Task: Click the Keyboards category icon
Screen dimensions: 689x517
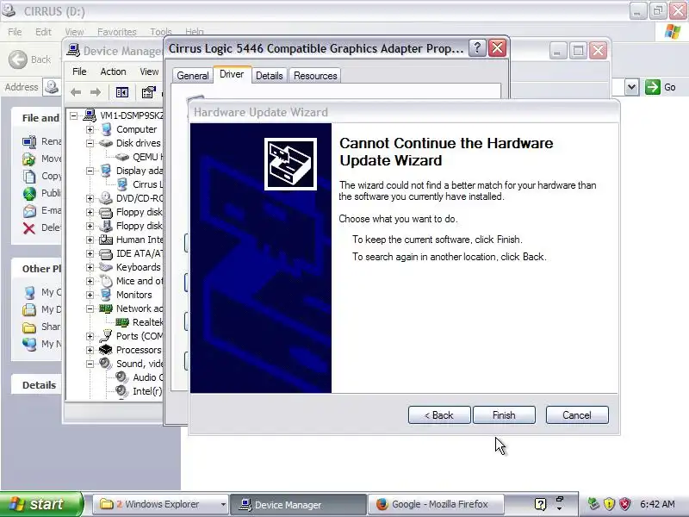Action: pos(106,267)
